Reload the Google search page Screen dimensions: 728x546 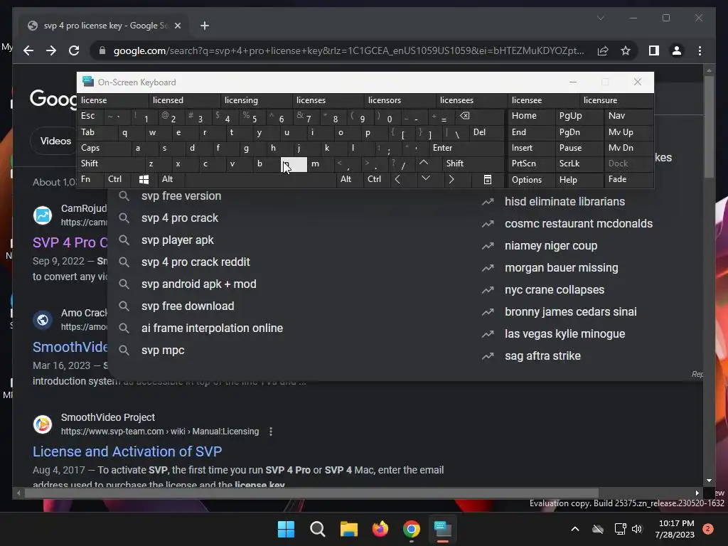pyautogui.click(x=74, y=50)
